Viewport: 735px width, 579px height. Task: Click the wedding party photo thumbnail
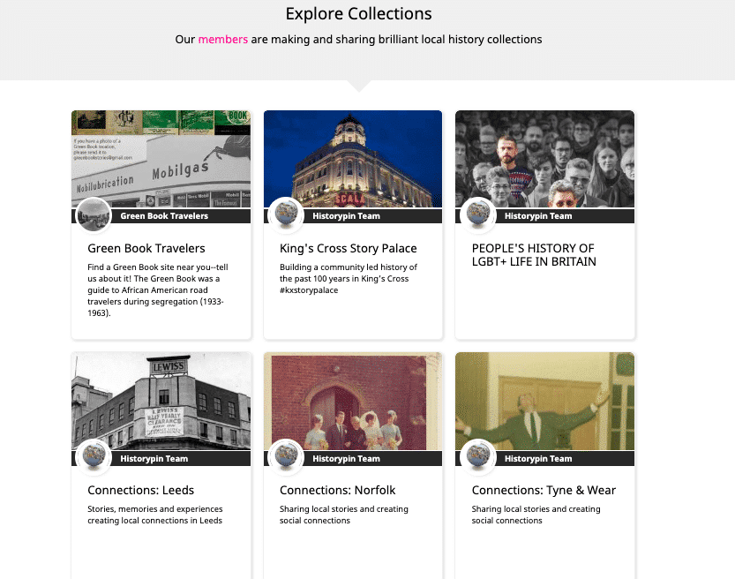tap(353, 400)
